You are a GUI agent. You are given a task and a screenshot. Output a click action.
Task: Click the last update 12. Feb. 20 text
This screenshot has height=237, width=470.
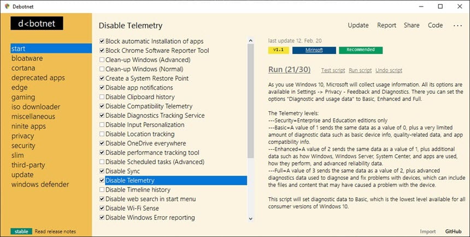(x=295, y=41)
